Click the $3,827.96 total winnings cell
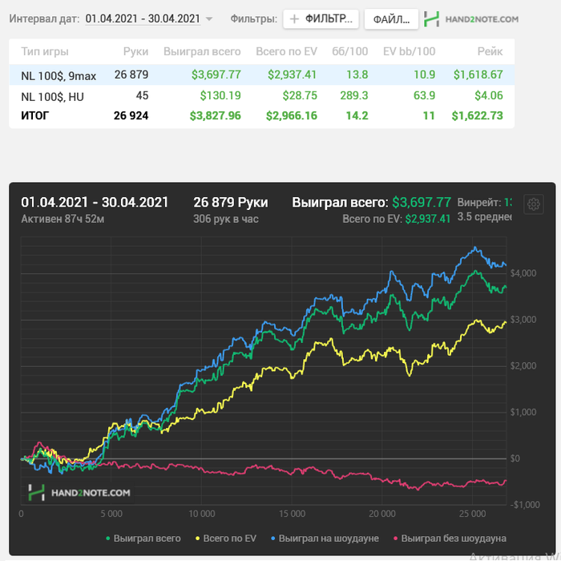This screenshot has width=561, height=561. click(216, 116)
